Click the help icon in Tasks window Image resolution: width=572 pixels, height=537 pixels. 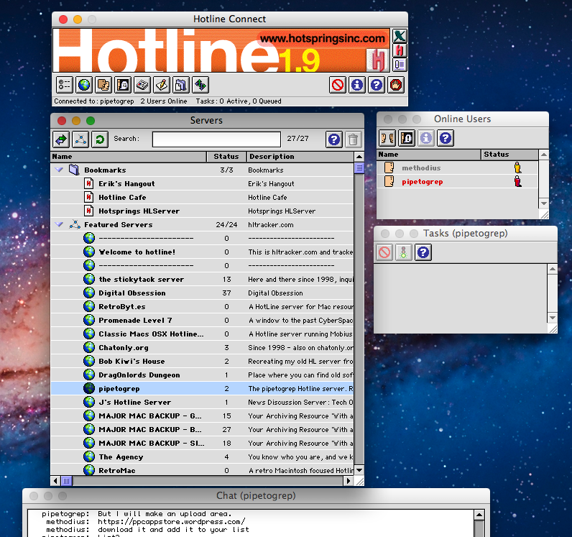point(423,252)
